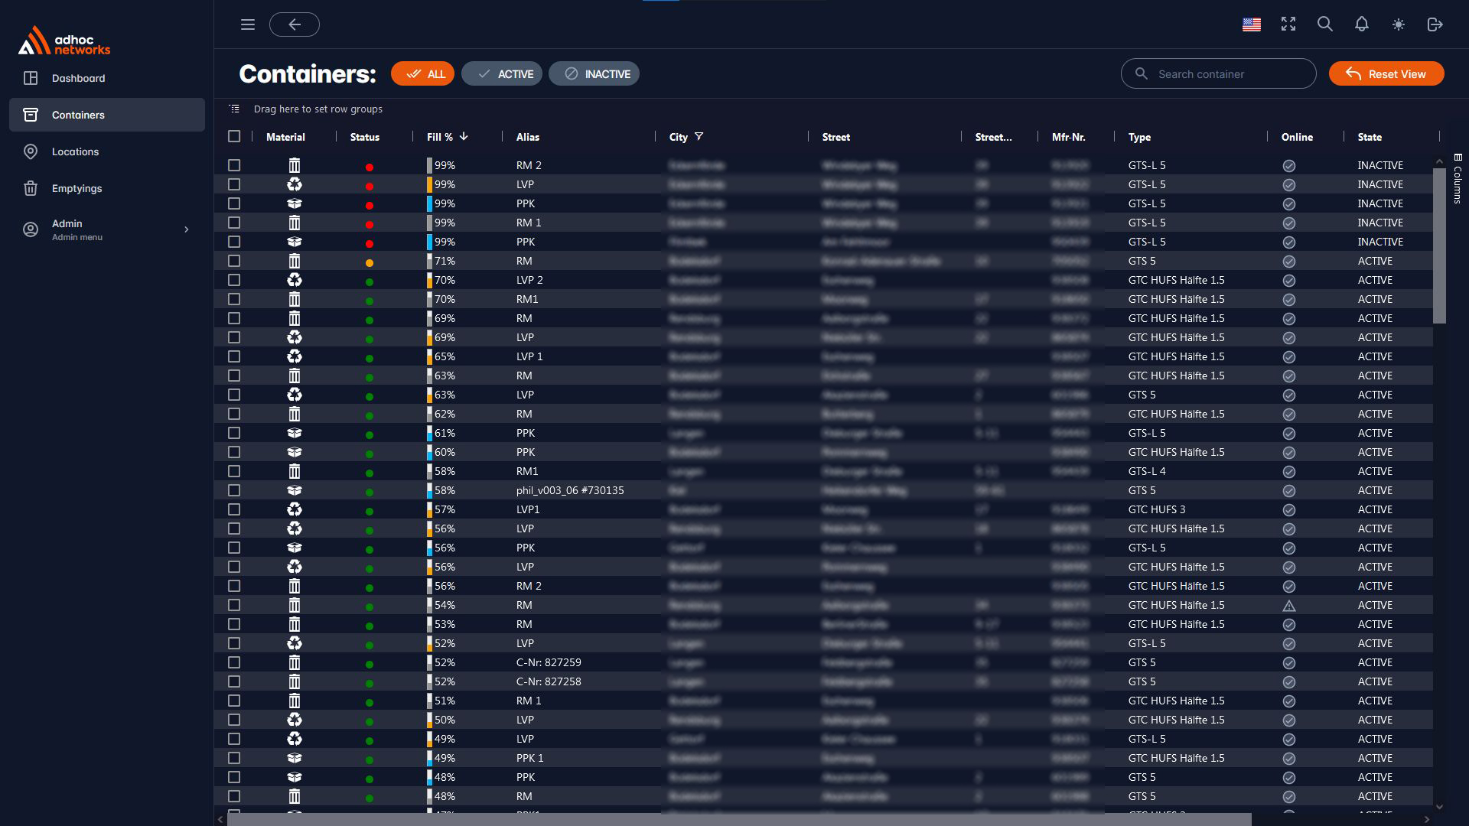Open the Columns side panel
This screenshot has width=1469, height=826.
click(1458, 178)
